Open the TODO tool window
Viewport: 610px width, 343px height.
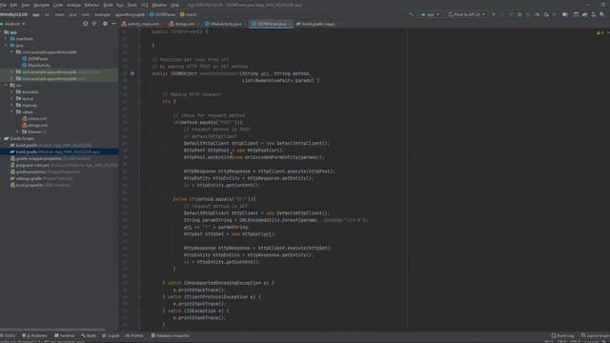click(8, 335)
